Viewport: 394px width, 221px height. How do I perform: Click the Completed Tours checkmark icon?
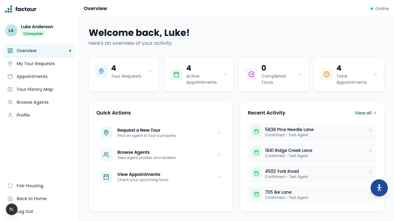coord(251,74)
